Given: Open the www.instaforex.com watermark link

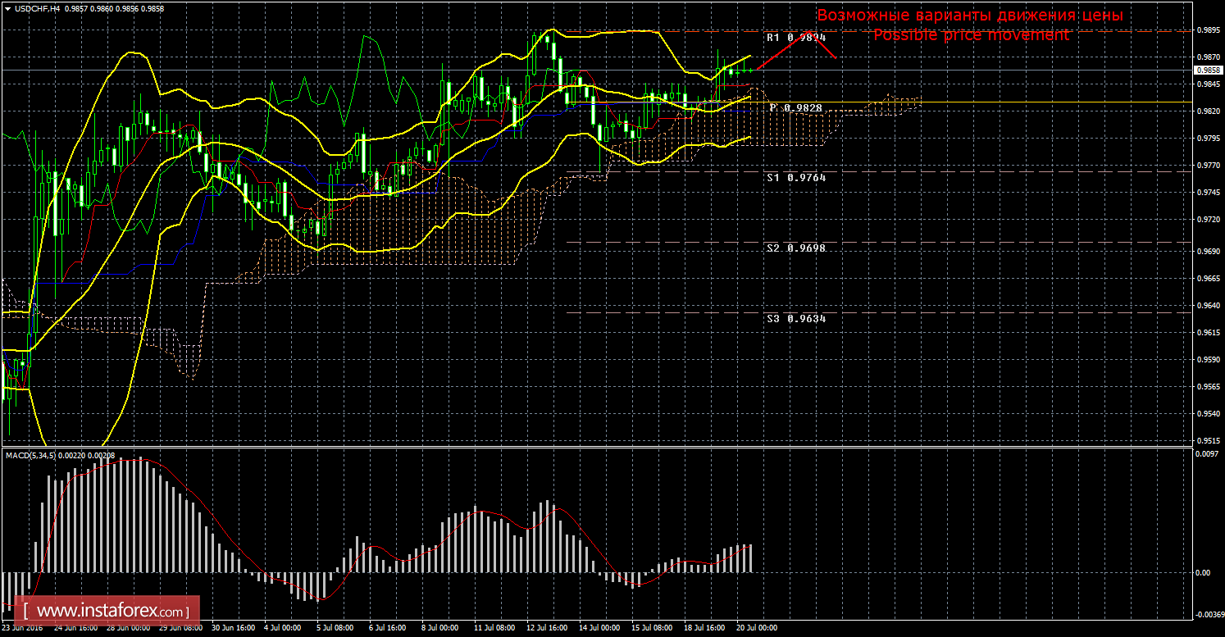Looking at the screenshot, I should point(111,612).
